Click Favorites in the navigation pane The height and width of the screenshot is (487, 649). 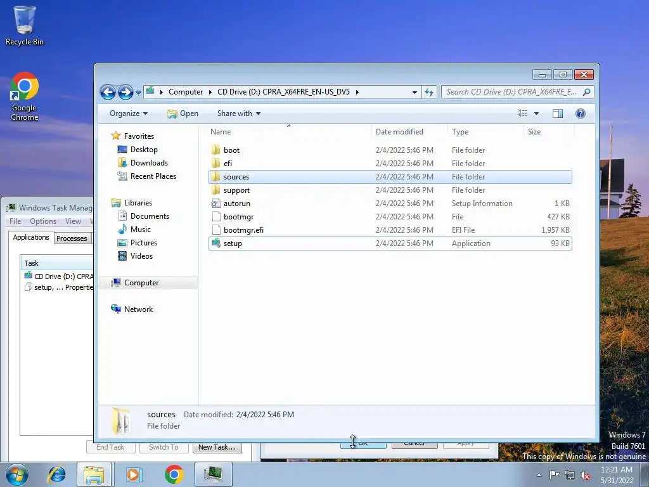tap(139, 136)
